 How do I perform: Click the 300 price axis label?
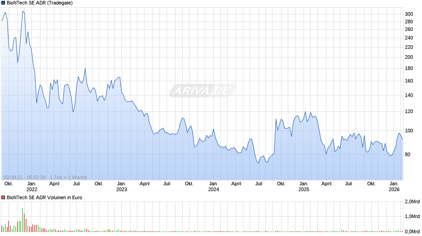409,14
